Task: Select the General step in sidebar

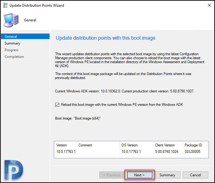Action: (25, 37)
